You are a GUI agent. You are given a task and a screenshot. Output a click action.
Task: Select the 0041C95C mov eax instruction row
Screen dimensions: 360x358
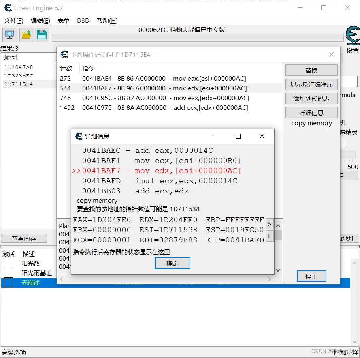[170, 98]
